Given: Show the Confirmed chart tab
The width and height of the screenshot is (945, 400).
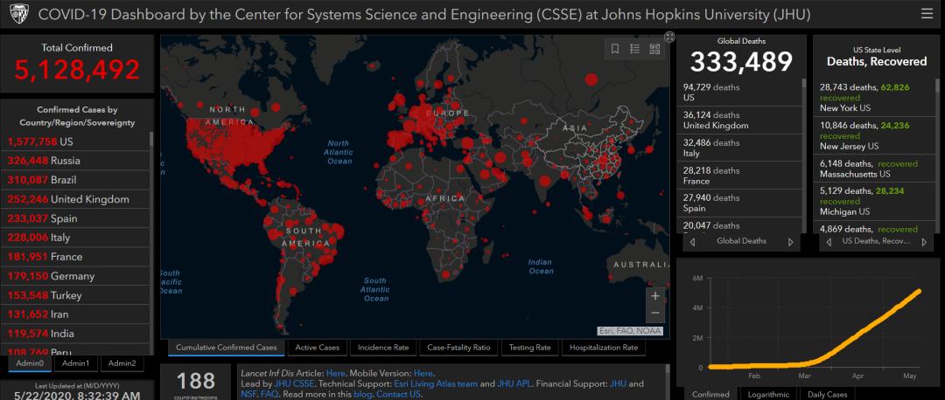Looking at the screenshot, I should [x=710, y=395].
